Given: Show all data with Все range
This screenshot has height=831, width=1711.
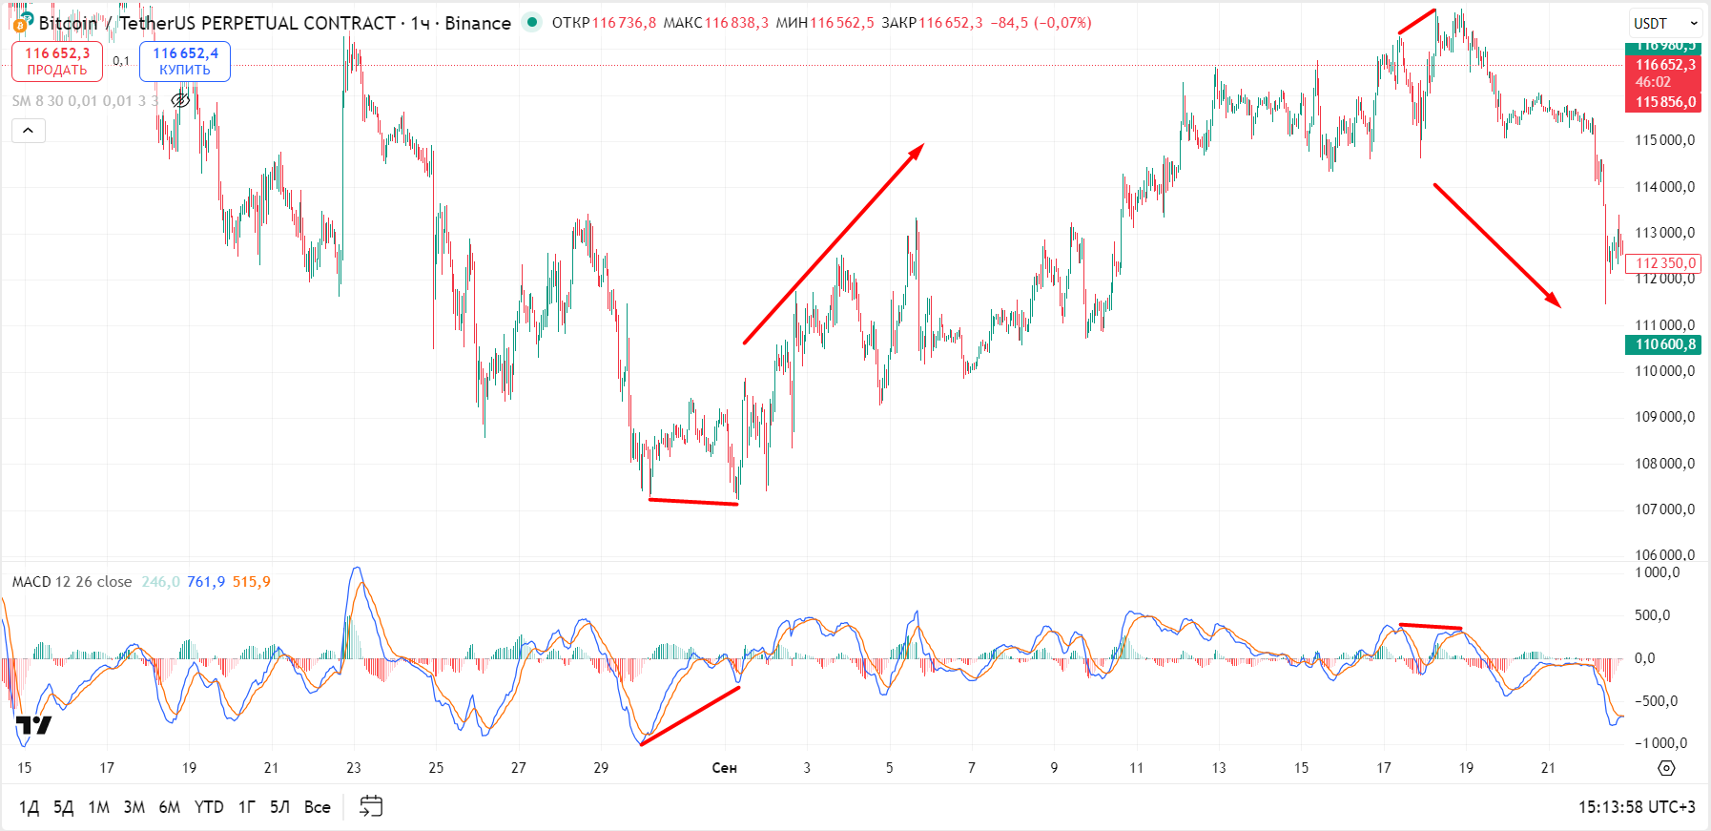Looking at the screenshot, I should point(317,807).
